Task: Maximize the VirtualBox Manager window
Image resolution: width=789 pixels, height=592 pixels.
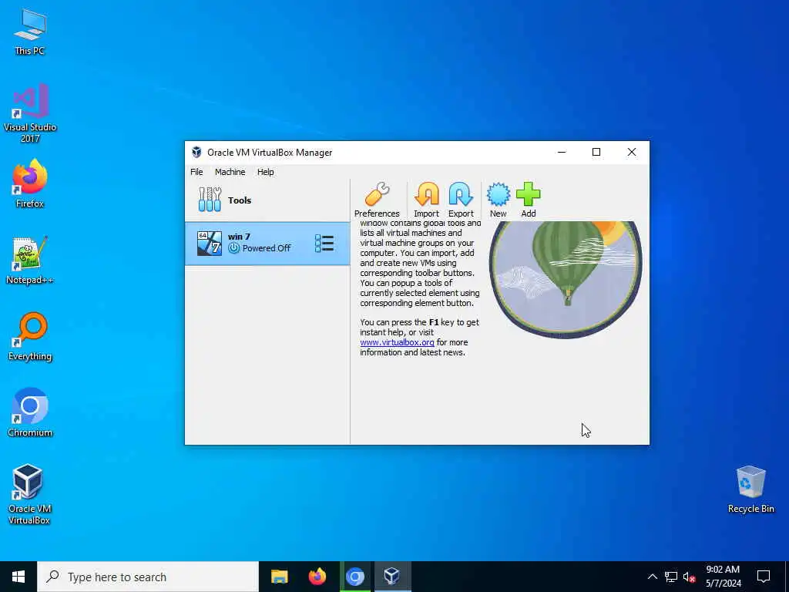Action: click(x=596, y=152)
